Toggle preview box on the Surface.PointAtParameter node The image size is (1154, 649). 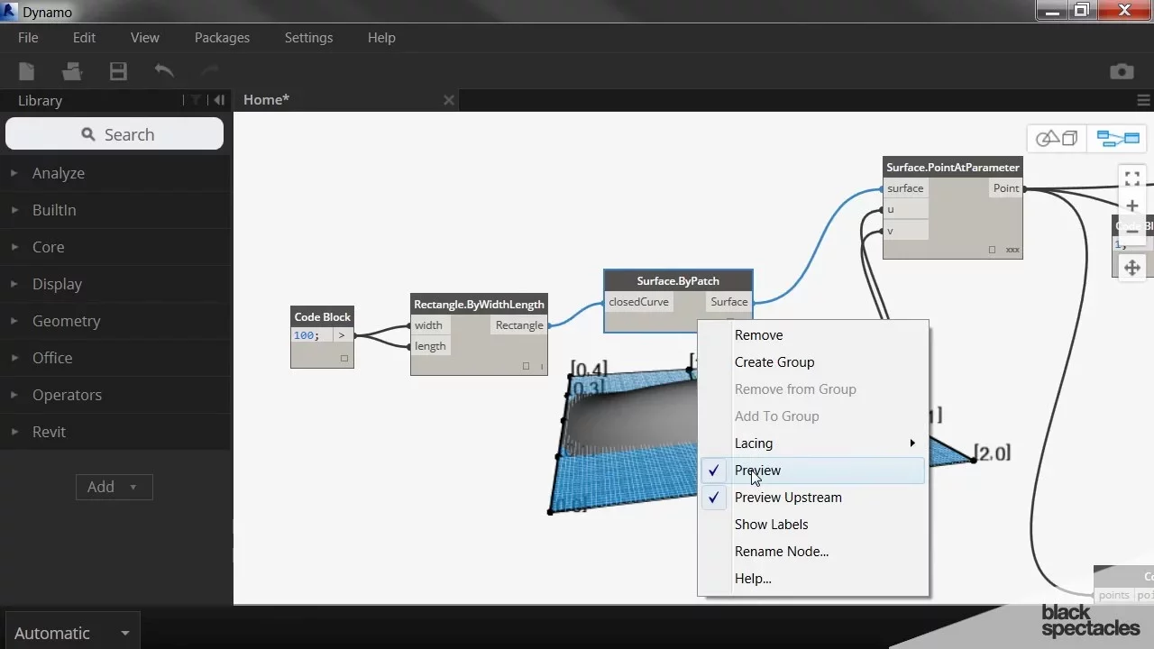992,250
